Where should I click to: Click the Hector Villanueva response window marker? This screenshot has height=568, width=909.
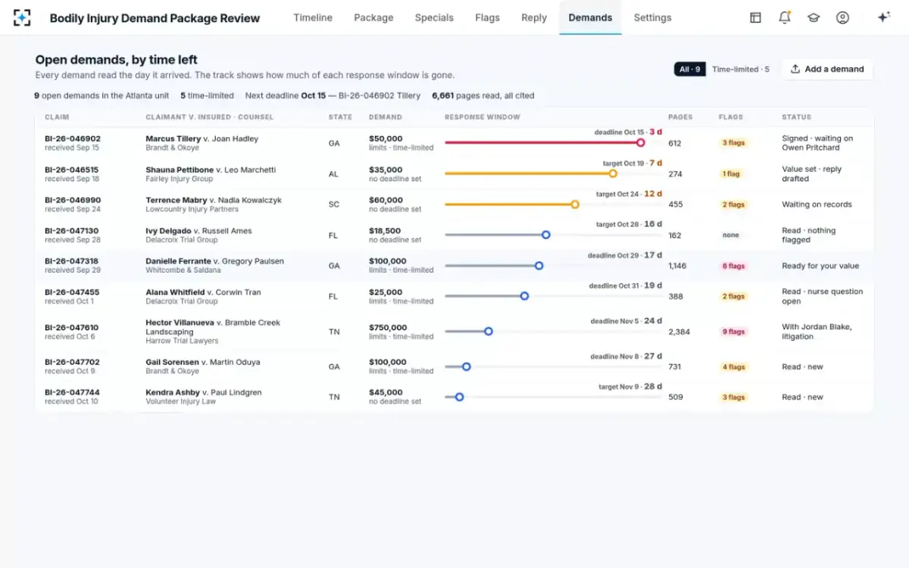tap(489, 331)
